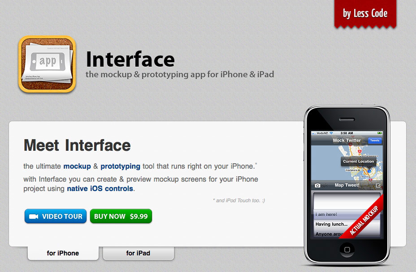This screenshot has width=416, height=272.
Task: Select 'Having lunch...' in the picker
Action: (331, 224)
